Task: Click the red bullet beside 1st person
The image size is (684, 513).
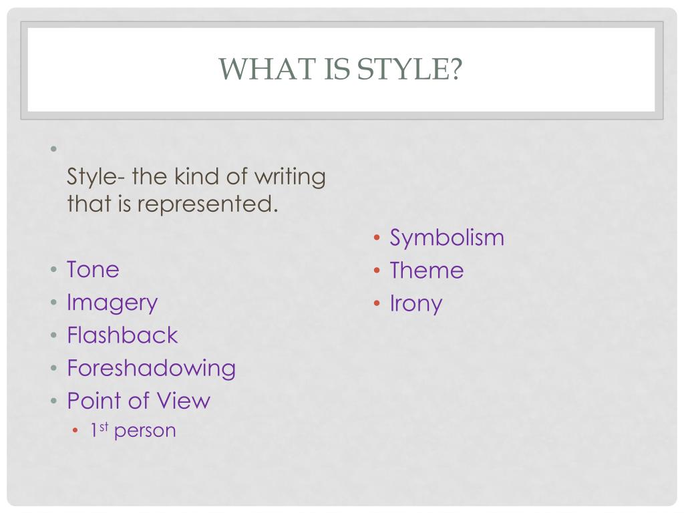Action: [x=75, y=431]
